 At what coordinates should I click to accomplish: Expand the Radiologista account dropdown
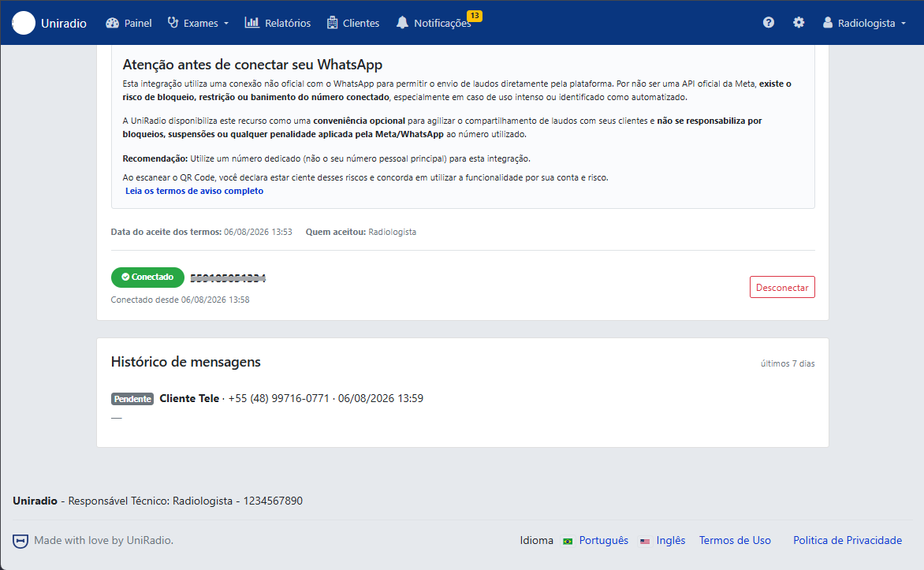[865, 23]
